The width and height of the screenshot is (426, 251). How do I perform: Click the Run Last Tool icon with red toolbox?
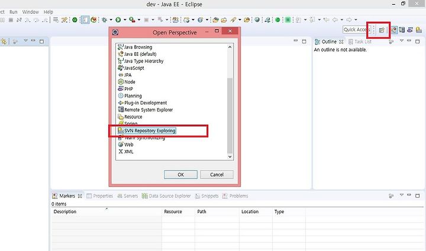pos(132,20)
